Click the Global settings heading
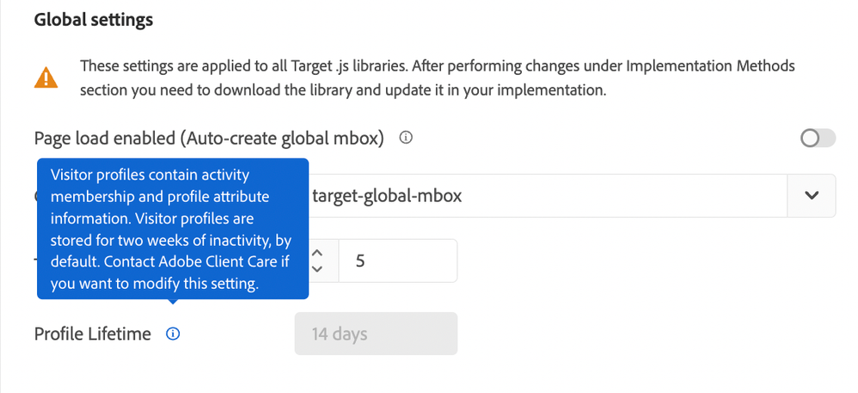The image size is (858, 393). pyautogui.click(x=94, y=20)
